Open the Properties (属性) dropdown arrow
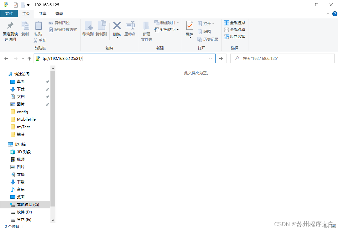Screen dimensions: 338x230 point(190,38)
